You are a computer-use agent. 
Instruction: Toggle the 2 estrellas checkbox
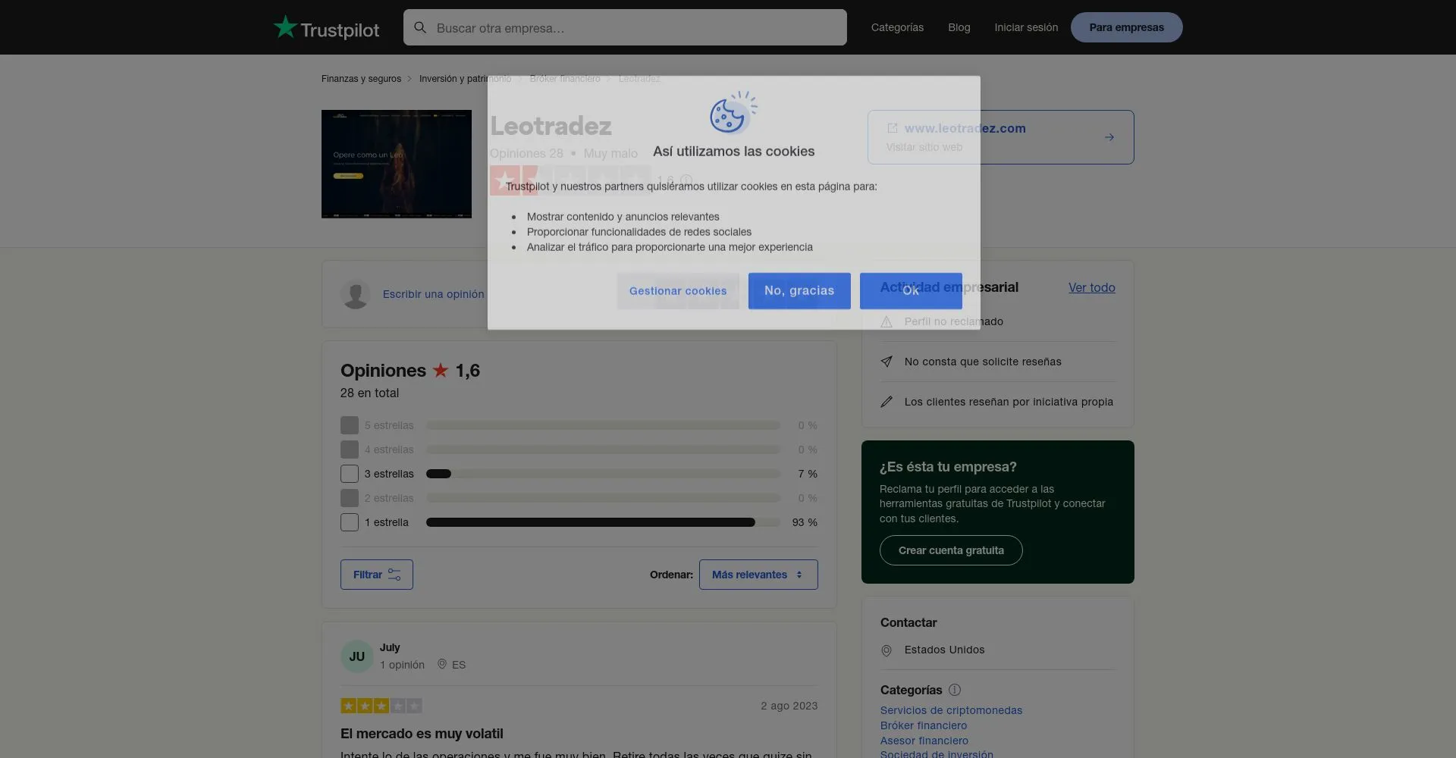(350, 498)
